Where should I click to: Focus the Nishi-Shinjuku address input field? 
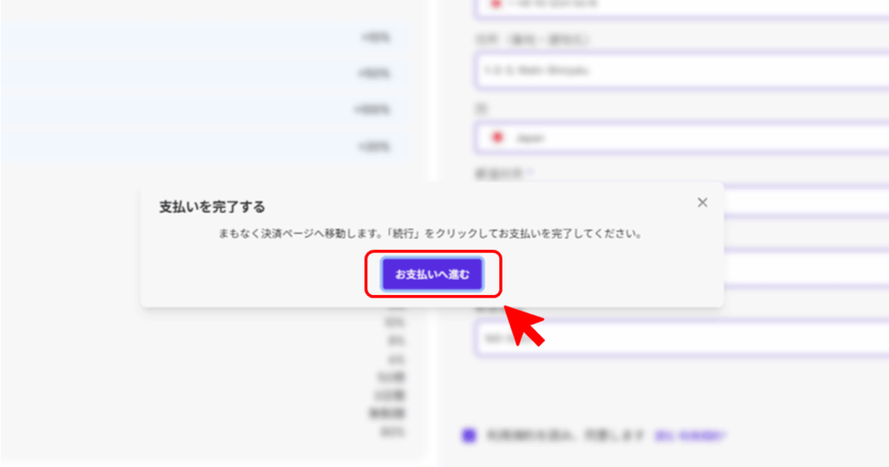click(x=682, y=71)
